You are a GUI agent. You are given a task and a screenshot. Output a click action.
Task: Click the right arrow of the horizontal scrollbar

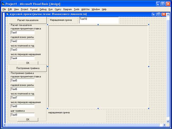point(163,125)
